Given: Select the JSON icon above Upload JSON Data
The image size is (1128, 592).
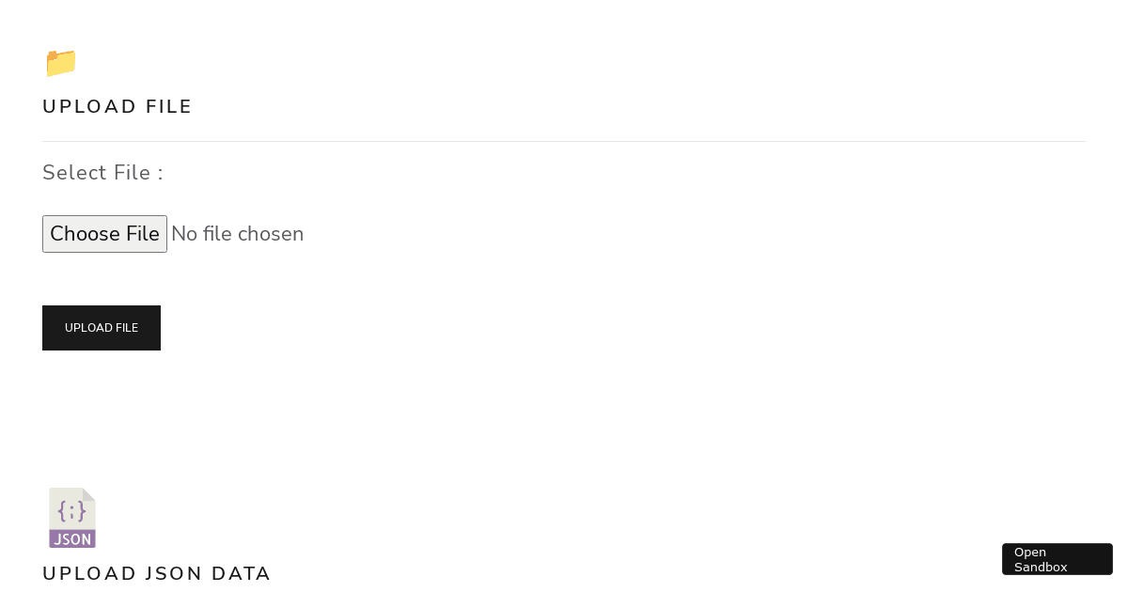Looking at the screenshot, I should [72, 517].
